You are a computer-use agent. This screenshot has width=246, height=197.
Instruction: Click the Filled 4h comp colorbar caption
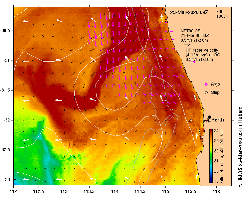[221, 156]
